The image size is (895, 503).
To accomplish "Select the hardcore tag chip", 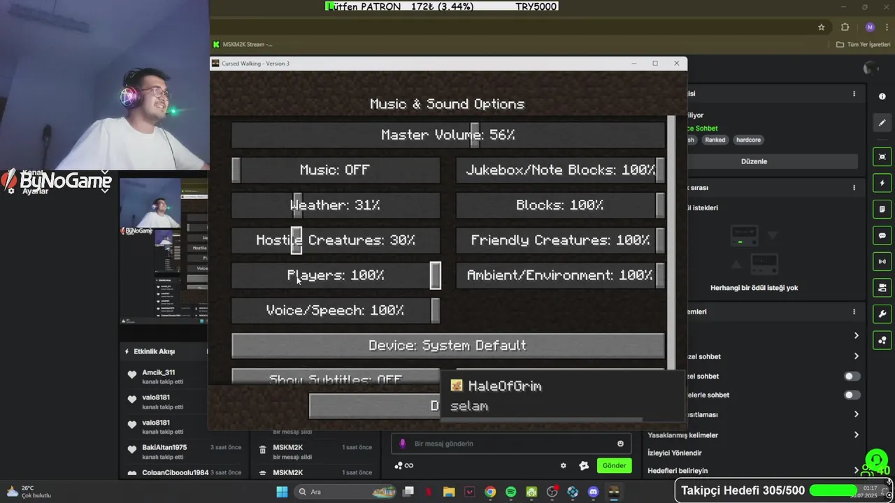I will pyautogui.click(x=748, y=140).
